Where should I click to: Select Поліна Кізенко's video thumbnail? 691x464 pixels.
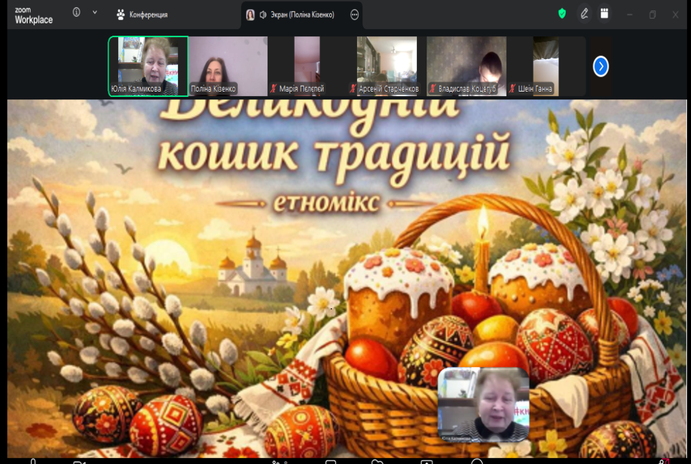pos(228,65)
